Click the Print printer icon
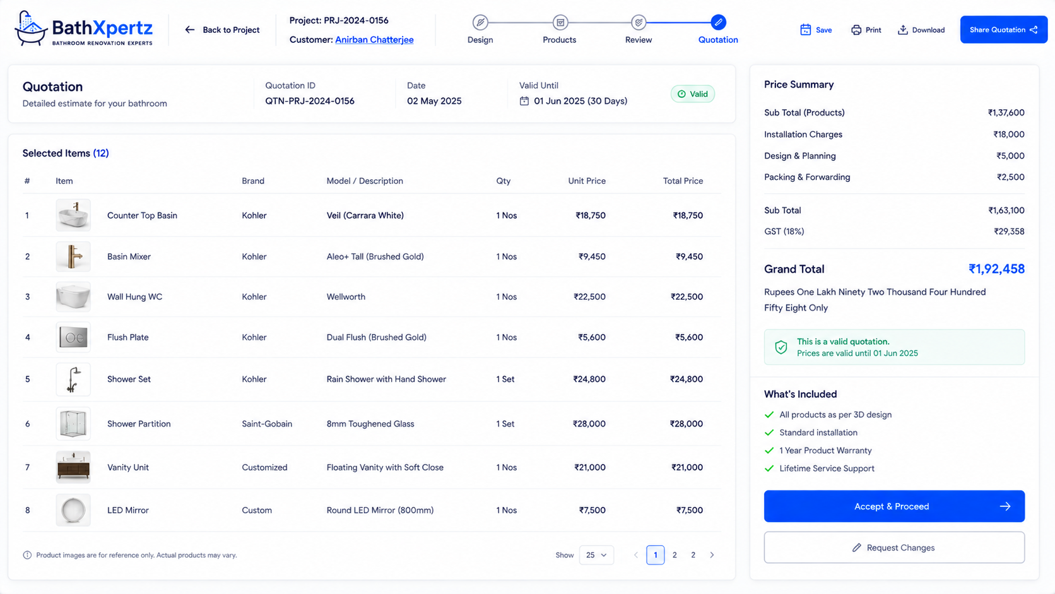 (856, 30)
